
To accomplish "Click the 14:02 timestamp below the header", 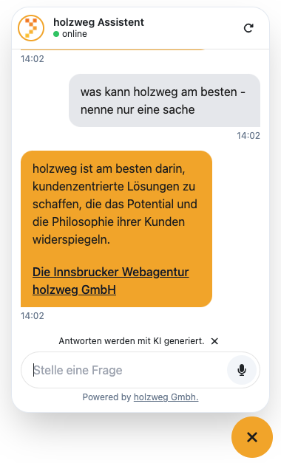I will click(33, 59).
